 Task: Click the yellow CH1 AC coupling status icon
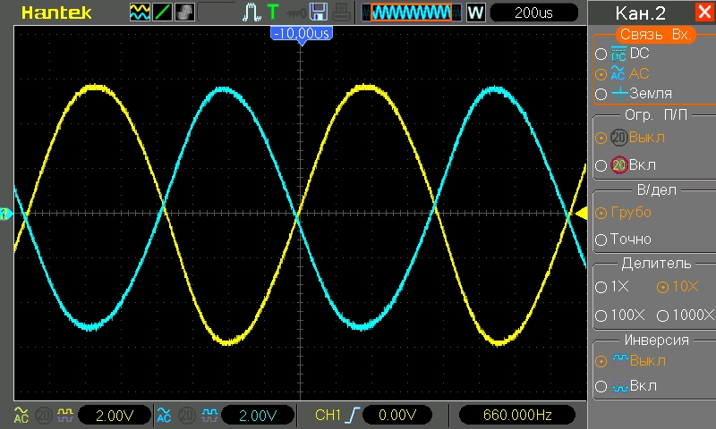(21, 415)
